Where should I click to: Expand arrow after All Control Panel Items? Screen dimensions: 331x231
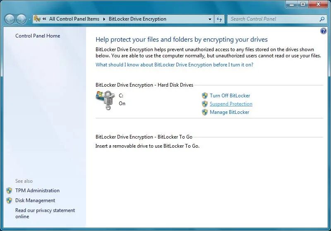tap(104, 19)
